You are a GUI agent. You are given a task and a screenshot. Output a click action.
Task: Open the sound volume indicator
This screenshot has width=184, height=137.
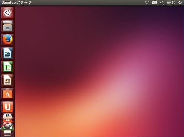click(x=162, y=3)
